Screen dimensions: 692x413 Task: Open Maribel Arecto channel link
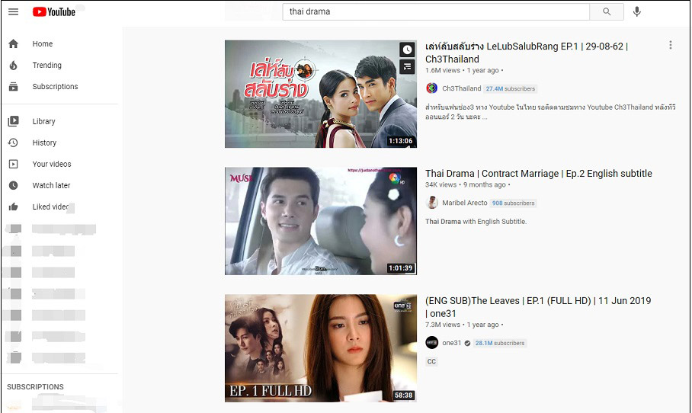(464, 203)
